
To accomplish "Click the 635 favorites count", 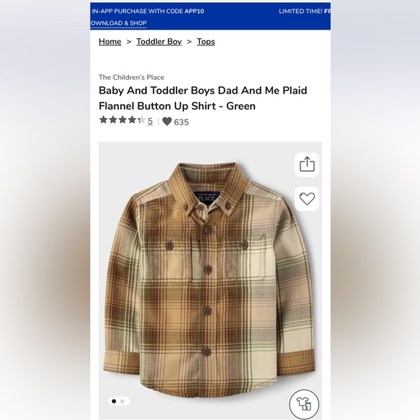I will point(181,122).
